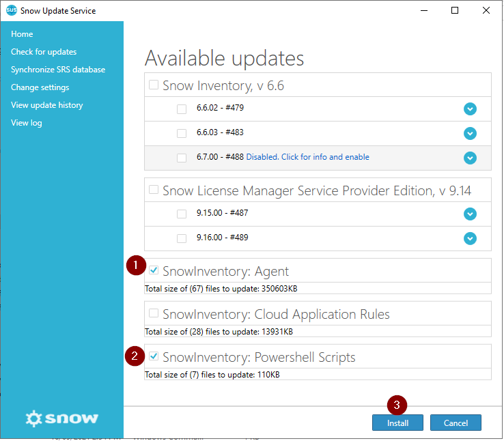Click the Install button

pos(397,423)
